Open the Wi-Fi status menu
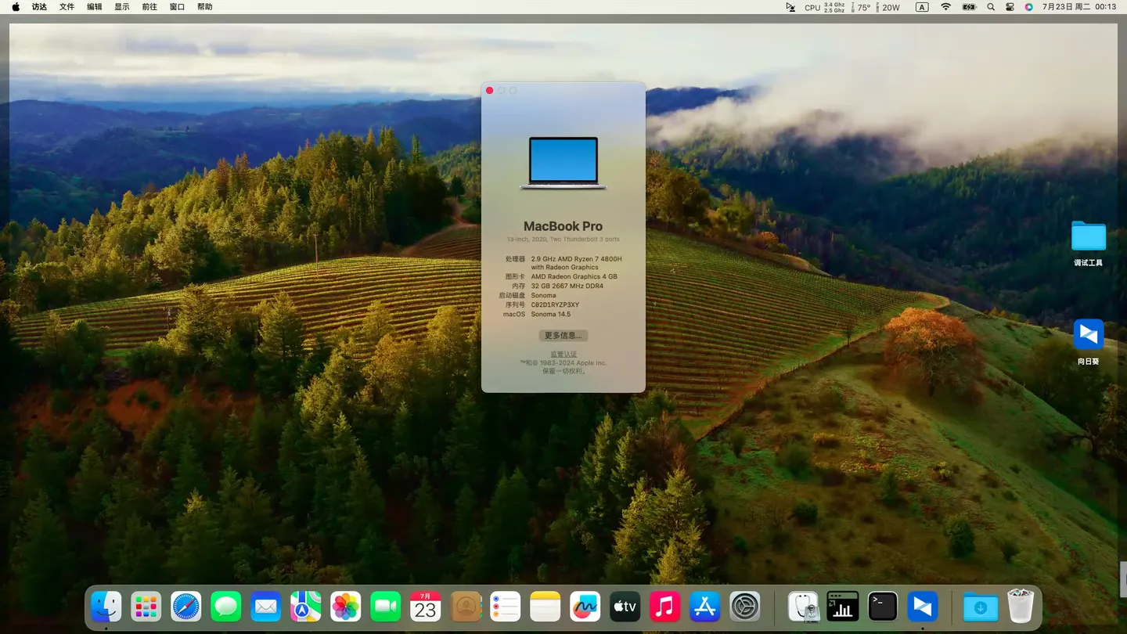 (x=945, y=7)
